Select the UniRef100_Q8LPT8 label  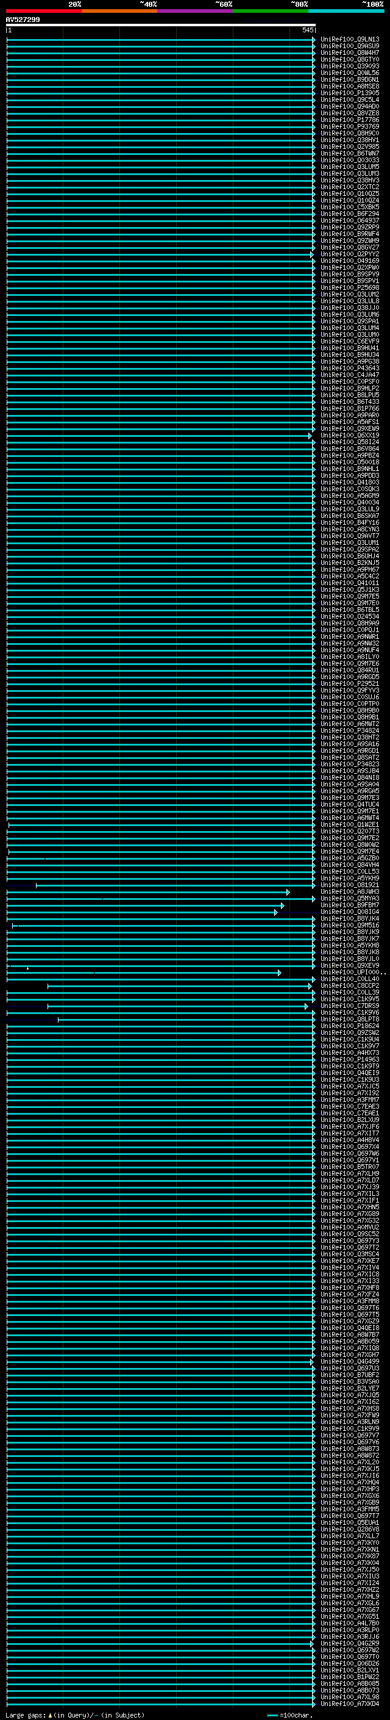pos(350,1020)
